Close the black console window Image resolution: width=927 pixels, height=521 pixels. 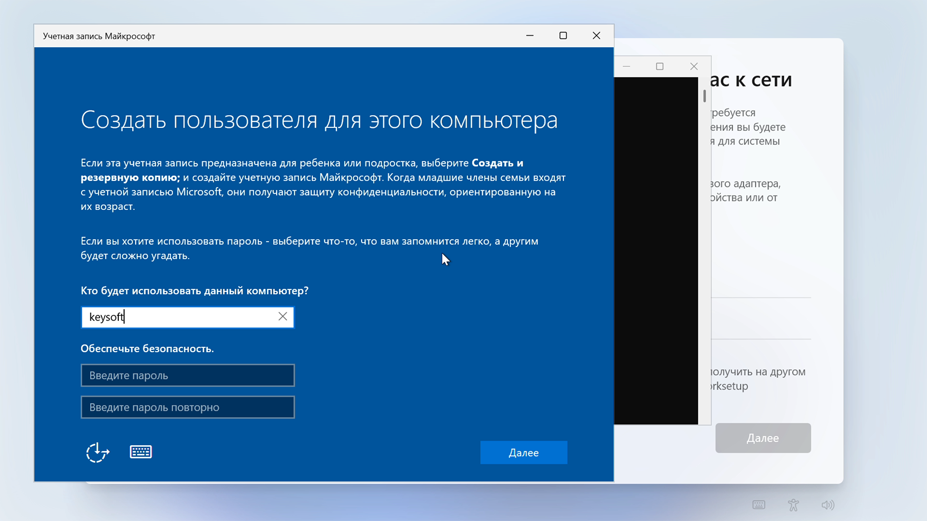[694, 67]
